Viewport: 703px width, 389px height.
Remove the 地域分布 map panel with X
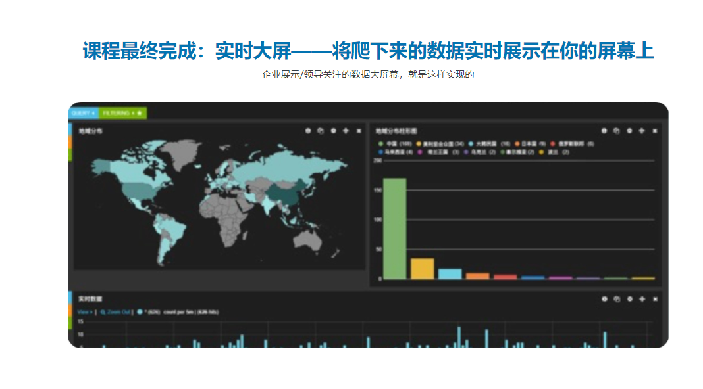coord(359,131)
